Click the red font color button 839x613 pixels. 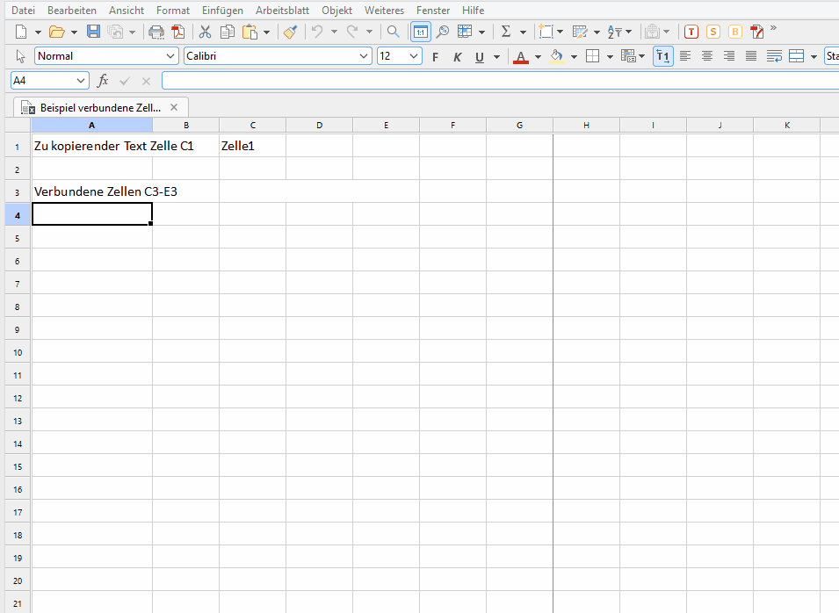coord(520,57)
